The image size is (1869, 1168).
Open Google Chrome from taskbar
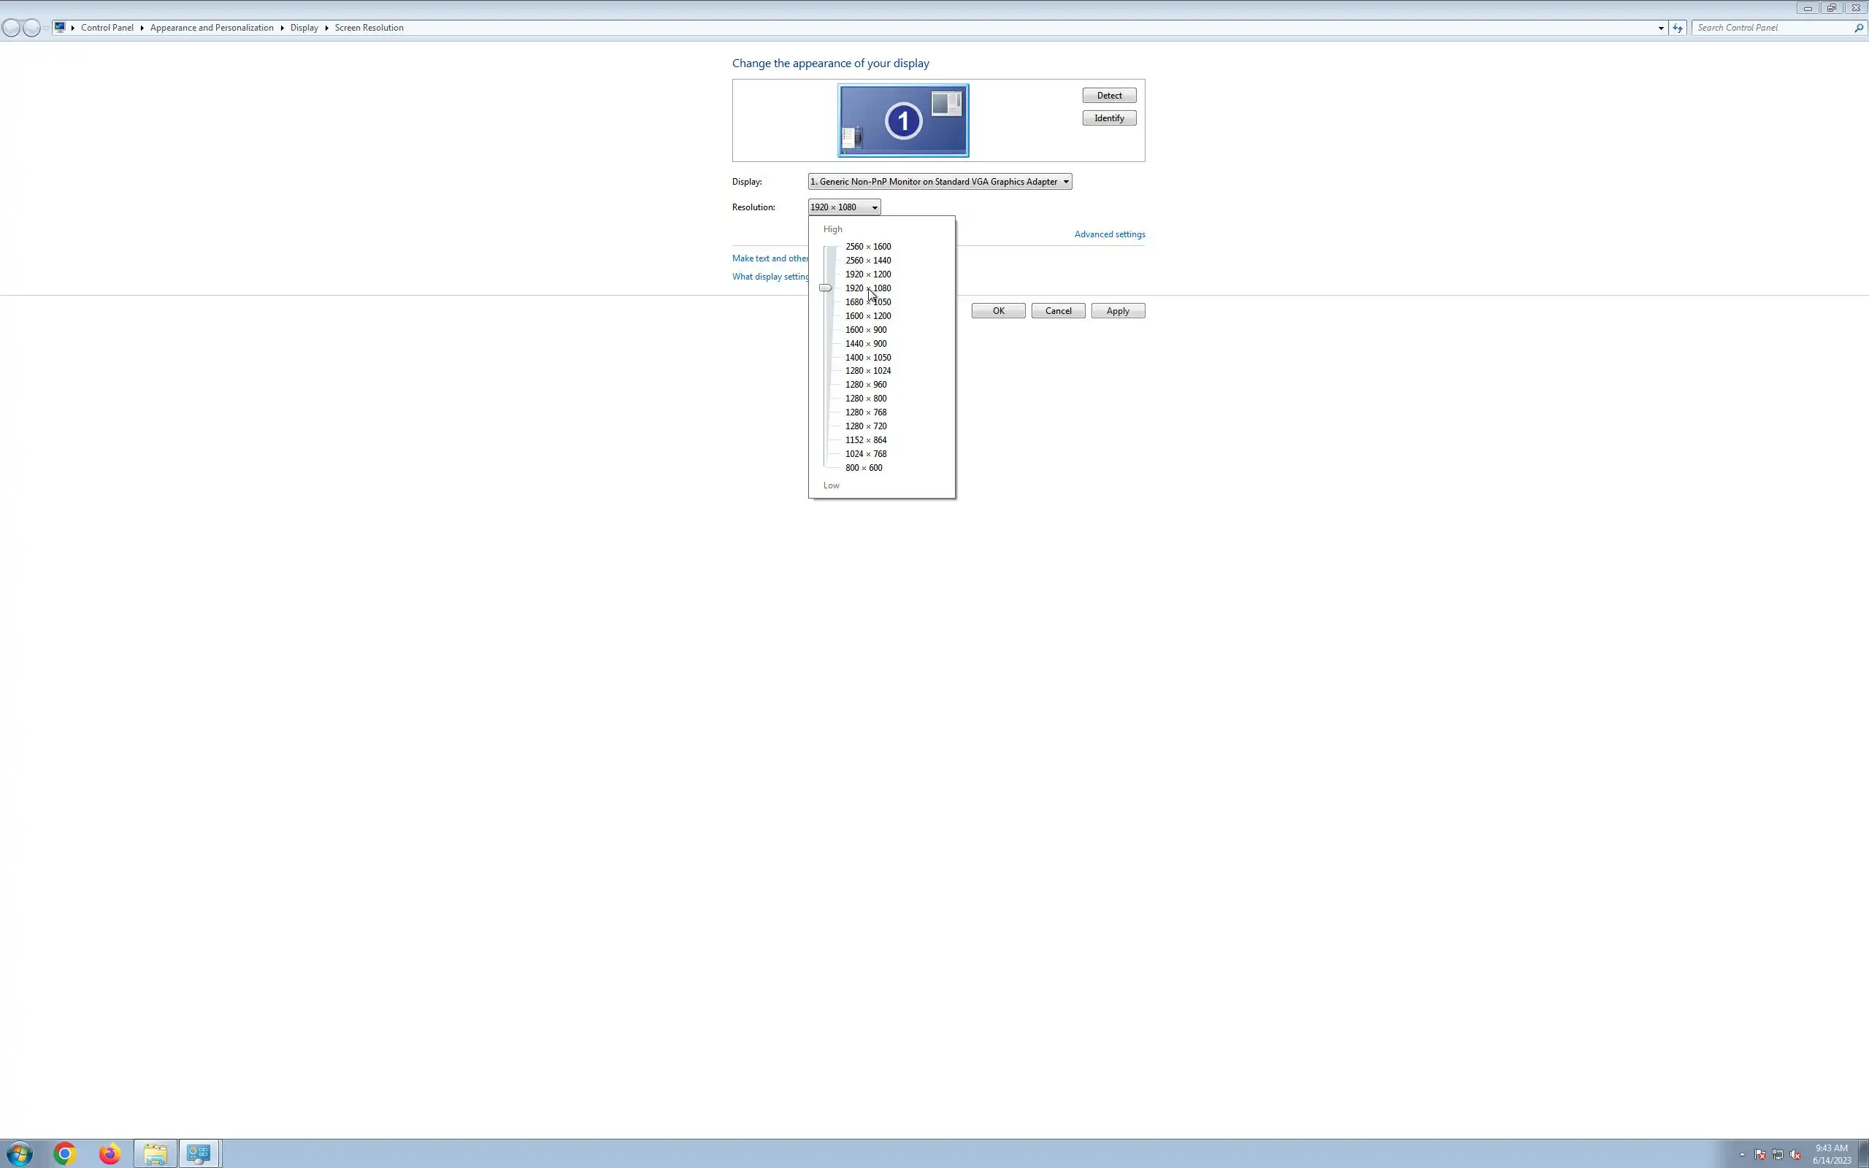[x=65, y=1153]
